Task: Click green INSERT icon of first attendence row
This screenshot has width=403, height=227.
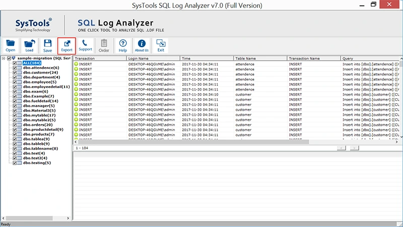Action: [76, 64]
